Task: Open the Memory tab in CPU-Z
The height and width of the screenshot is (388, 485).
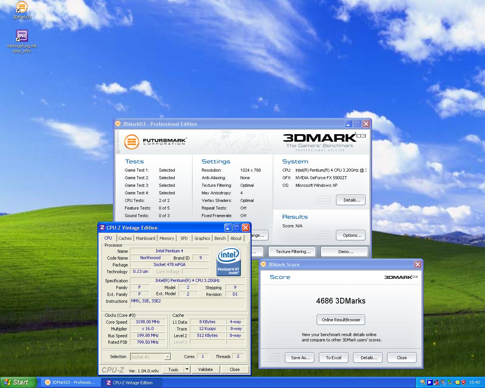Action: point(167,238)
